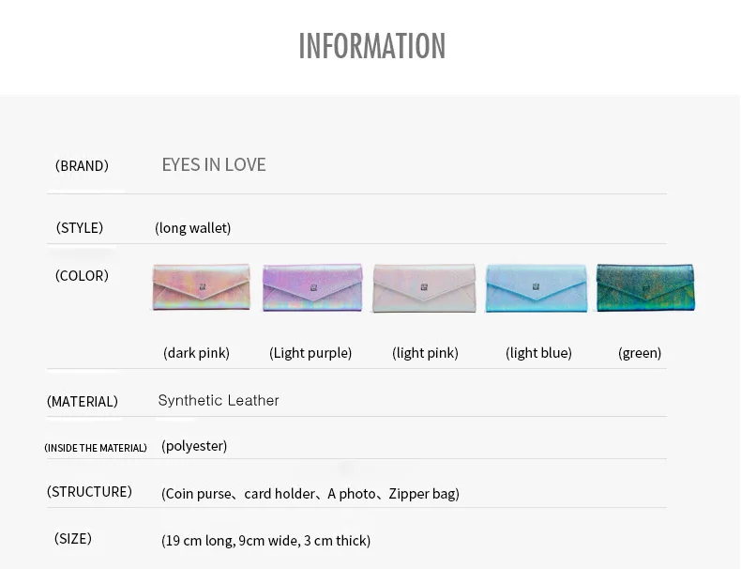Click the (COLOR) row label
The width and height of the screenshot is (741, 569).
82,276
